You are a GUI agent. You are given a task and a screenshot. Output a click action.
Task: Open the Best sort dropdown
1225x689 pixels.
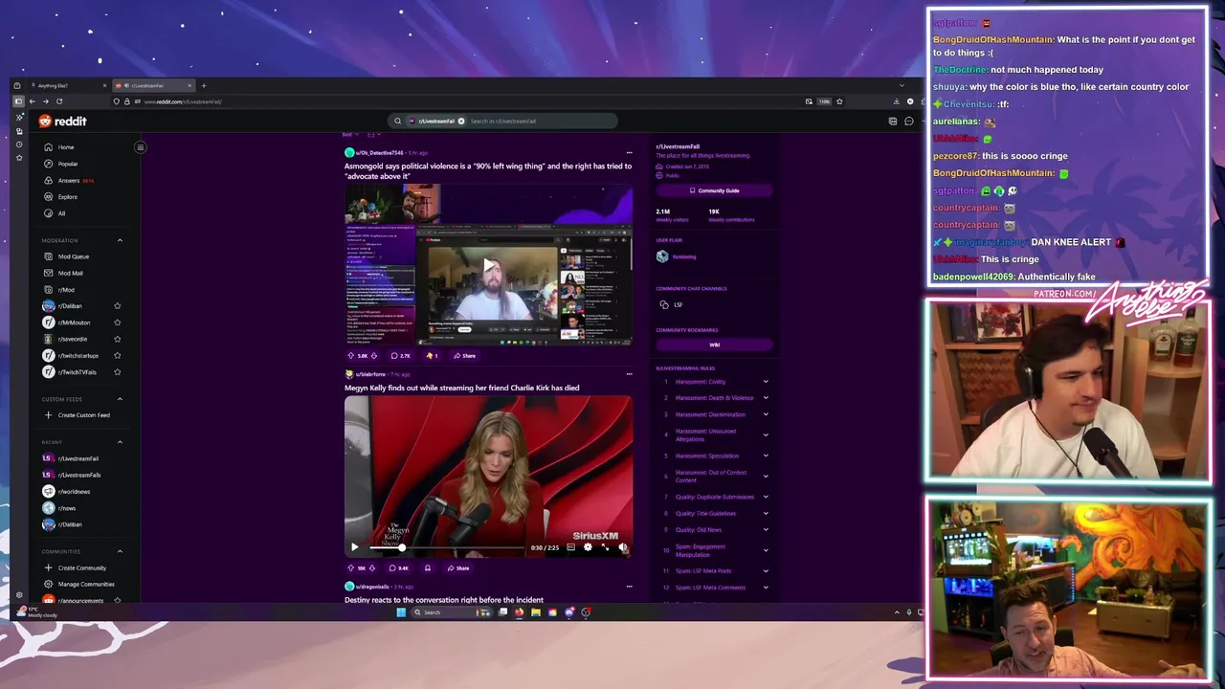(x=349, y=135)
